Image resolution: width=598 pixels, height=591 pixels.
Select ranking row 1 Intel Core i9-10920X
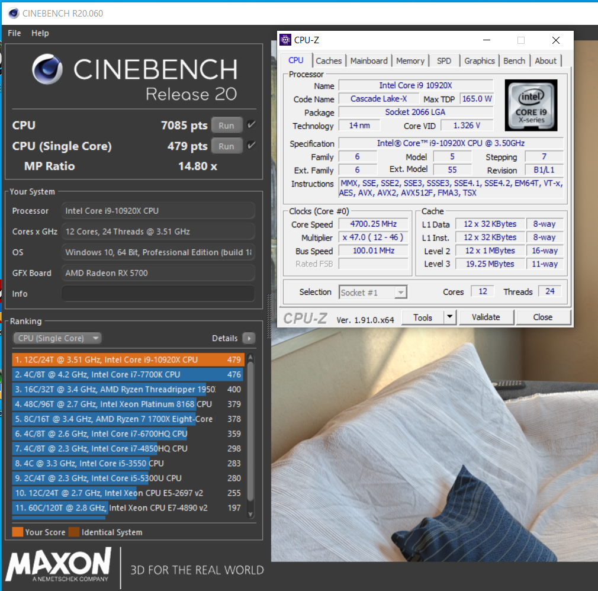tap(128, 360)
